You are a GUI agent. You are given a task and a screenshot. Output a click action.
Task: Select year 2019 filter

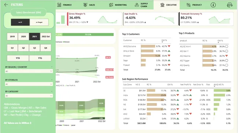click(12, 36)
